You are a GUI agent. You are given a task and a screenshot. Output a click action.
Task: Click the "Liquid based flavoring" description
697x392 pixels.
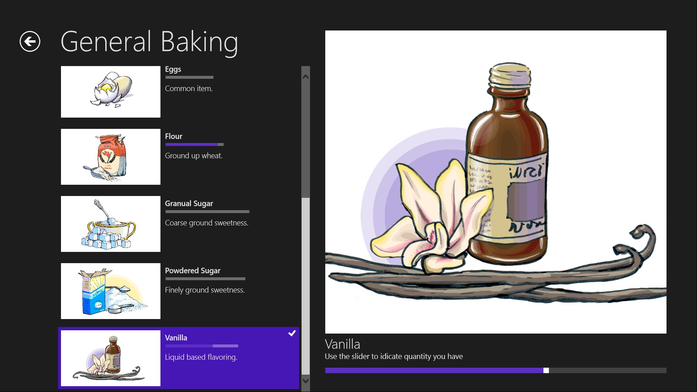[x=201, y=357]
